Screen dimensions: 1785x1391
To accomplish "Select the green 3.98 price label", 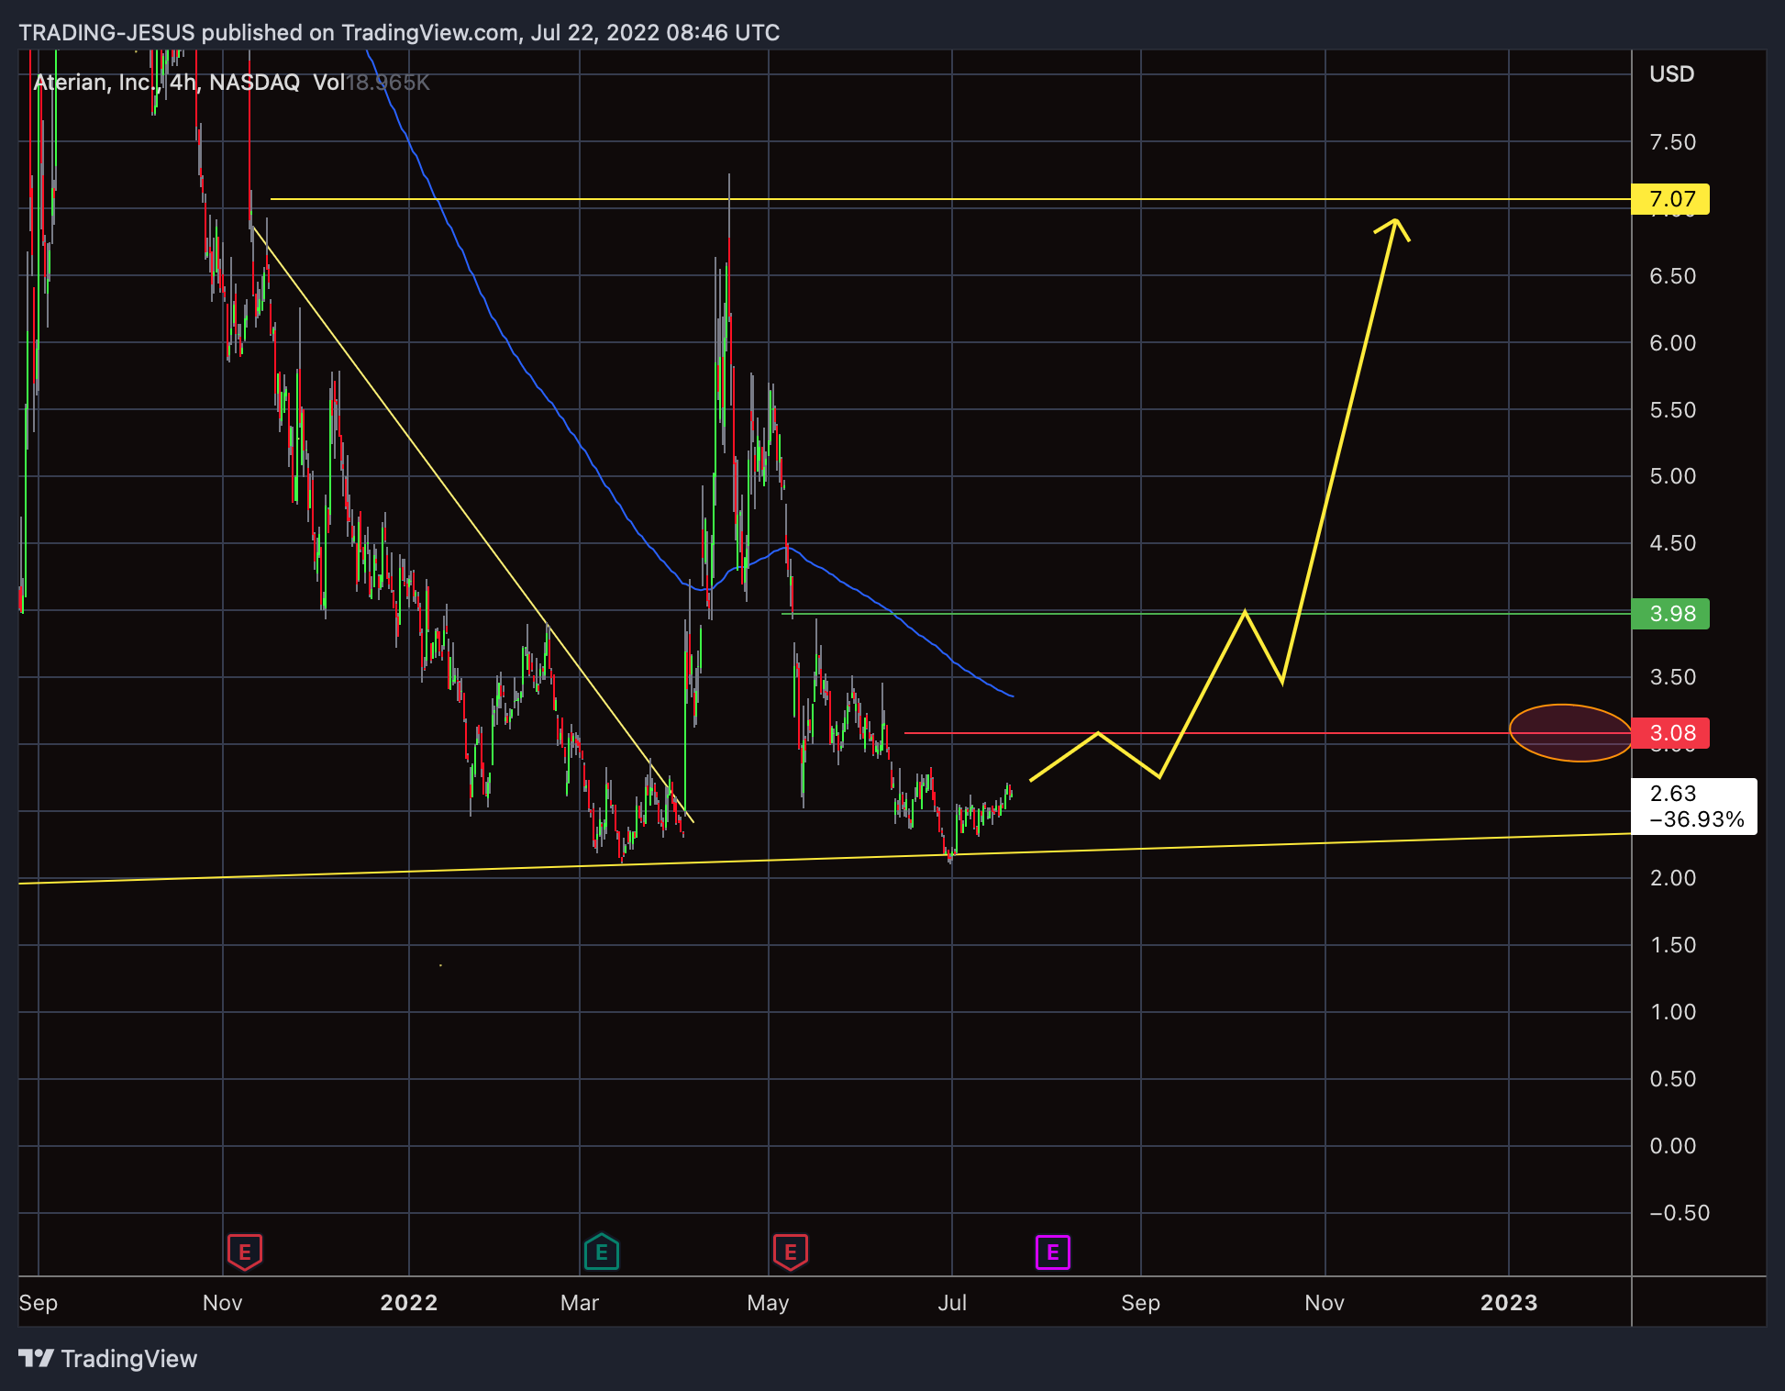I will (1670, 614).
